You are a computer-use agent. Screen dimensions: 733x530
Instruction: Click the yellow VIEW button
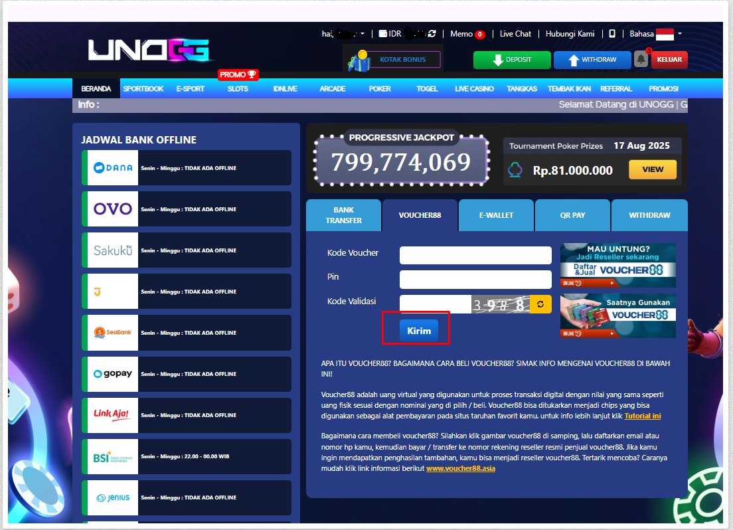coord(653,169)
